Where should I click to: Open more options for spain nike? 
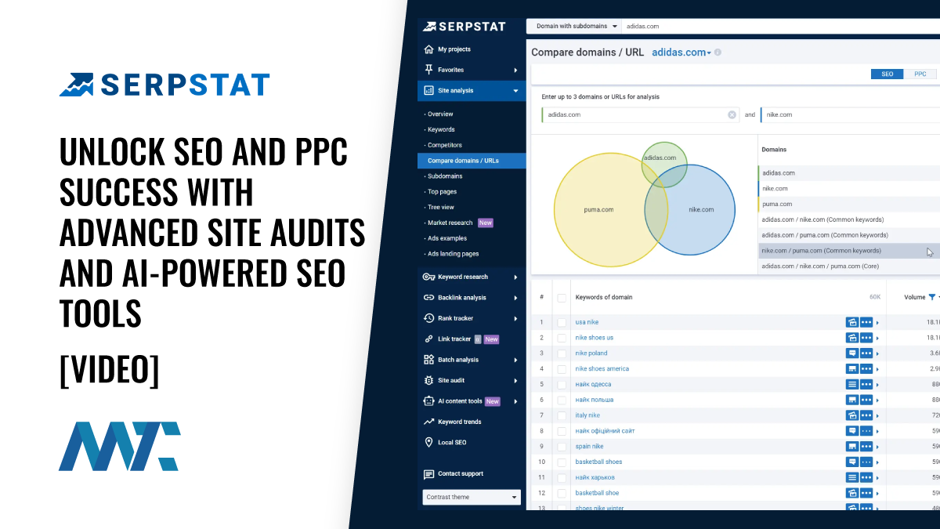point(866,447)
